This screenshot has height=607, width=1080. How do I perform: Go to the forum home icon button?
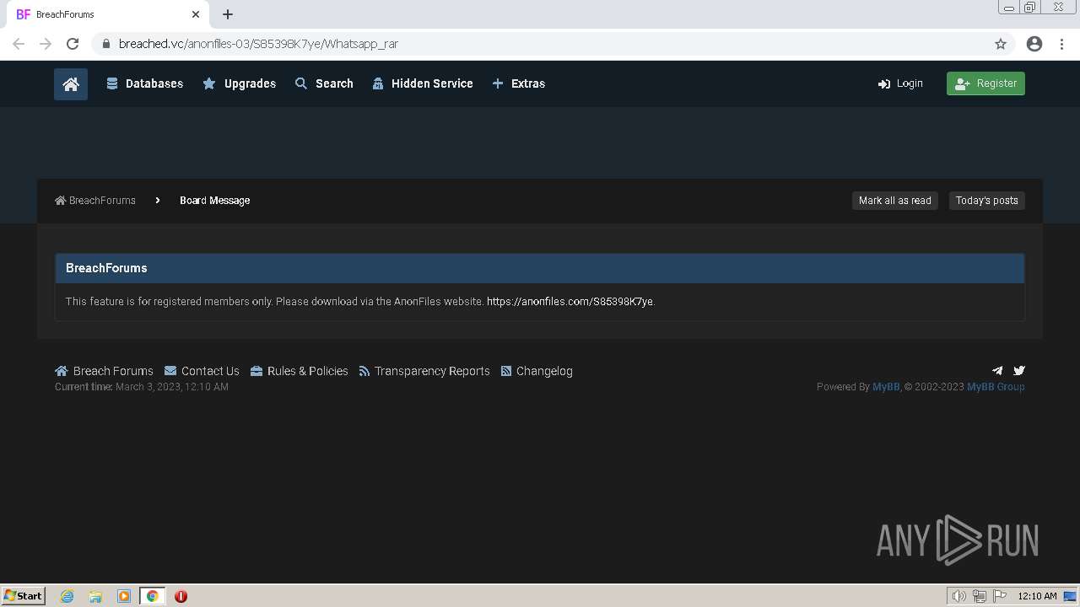(71, 84)
